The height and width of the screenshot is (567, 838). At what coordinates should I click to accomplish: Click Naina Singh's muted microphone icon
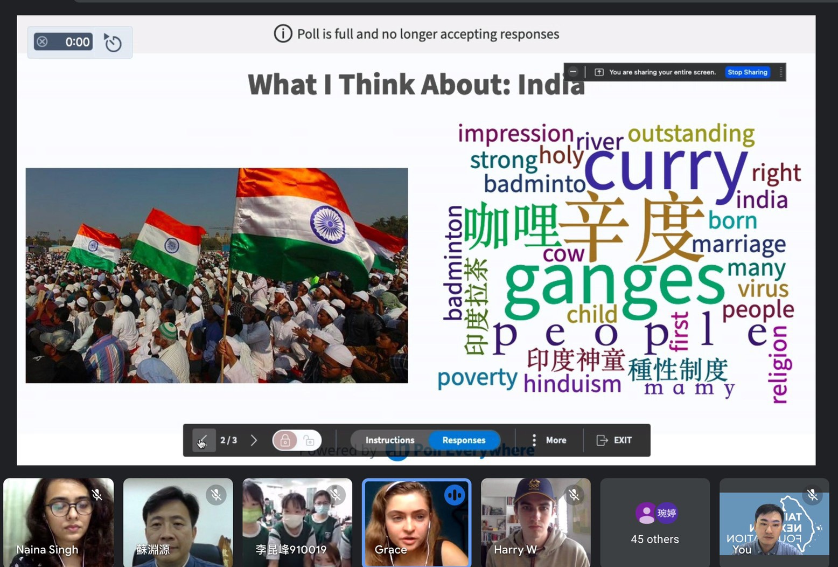[x=97, y=494]
